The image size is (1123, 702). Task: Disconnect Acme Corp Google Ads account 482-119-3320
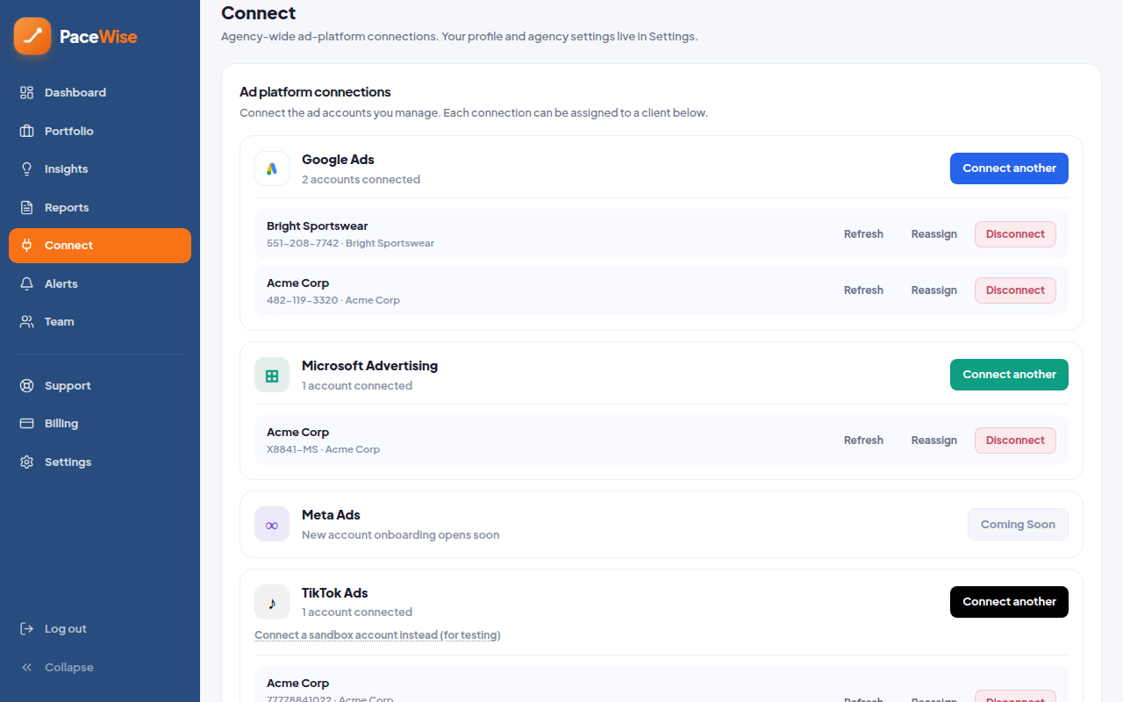click(1015, 290)
